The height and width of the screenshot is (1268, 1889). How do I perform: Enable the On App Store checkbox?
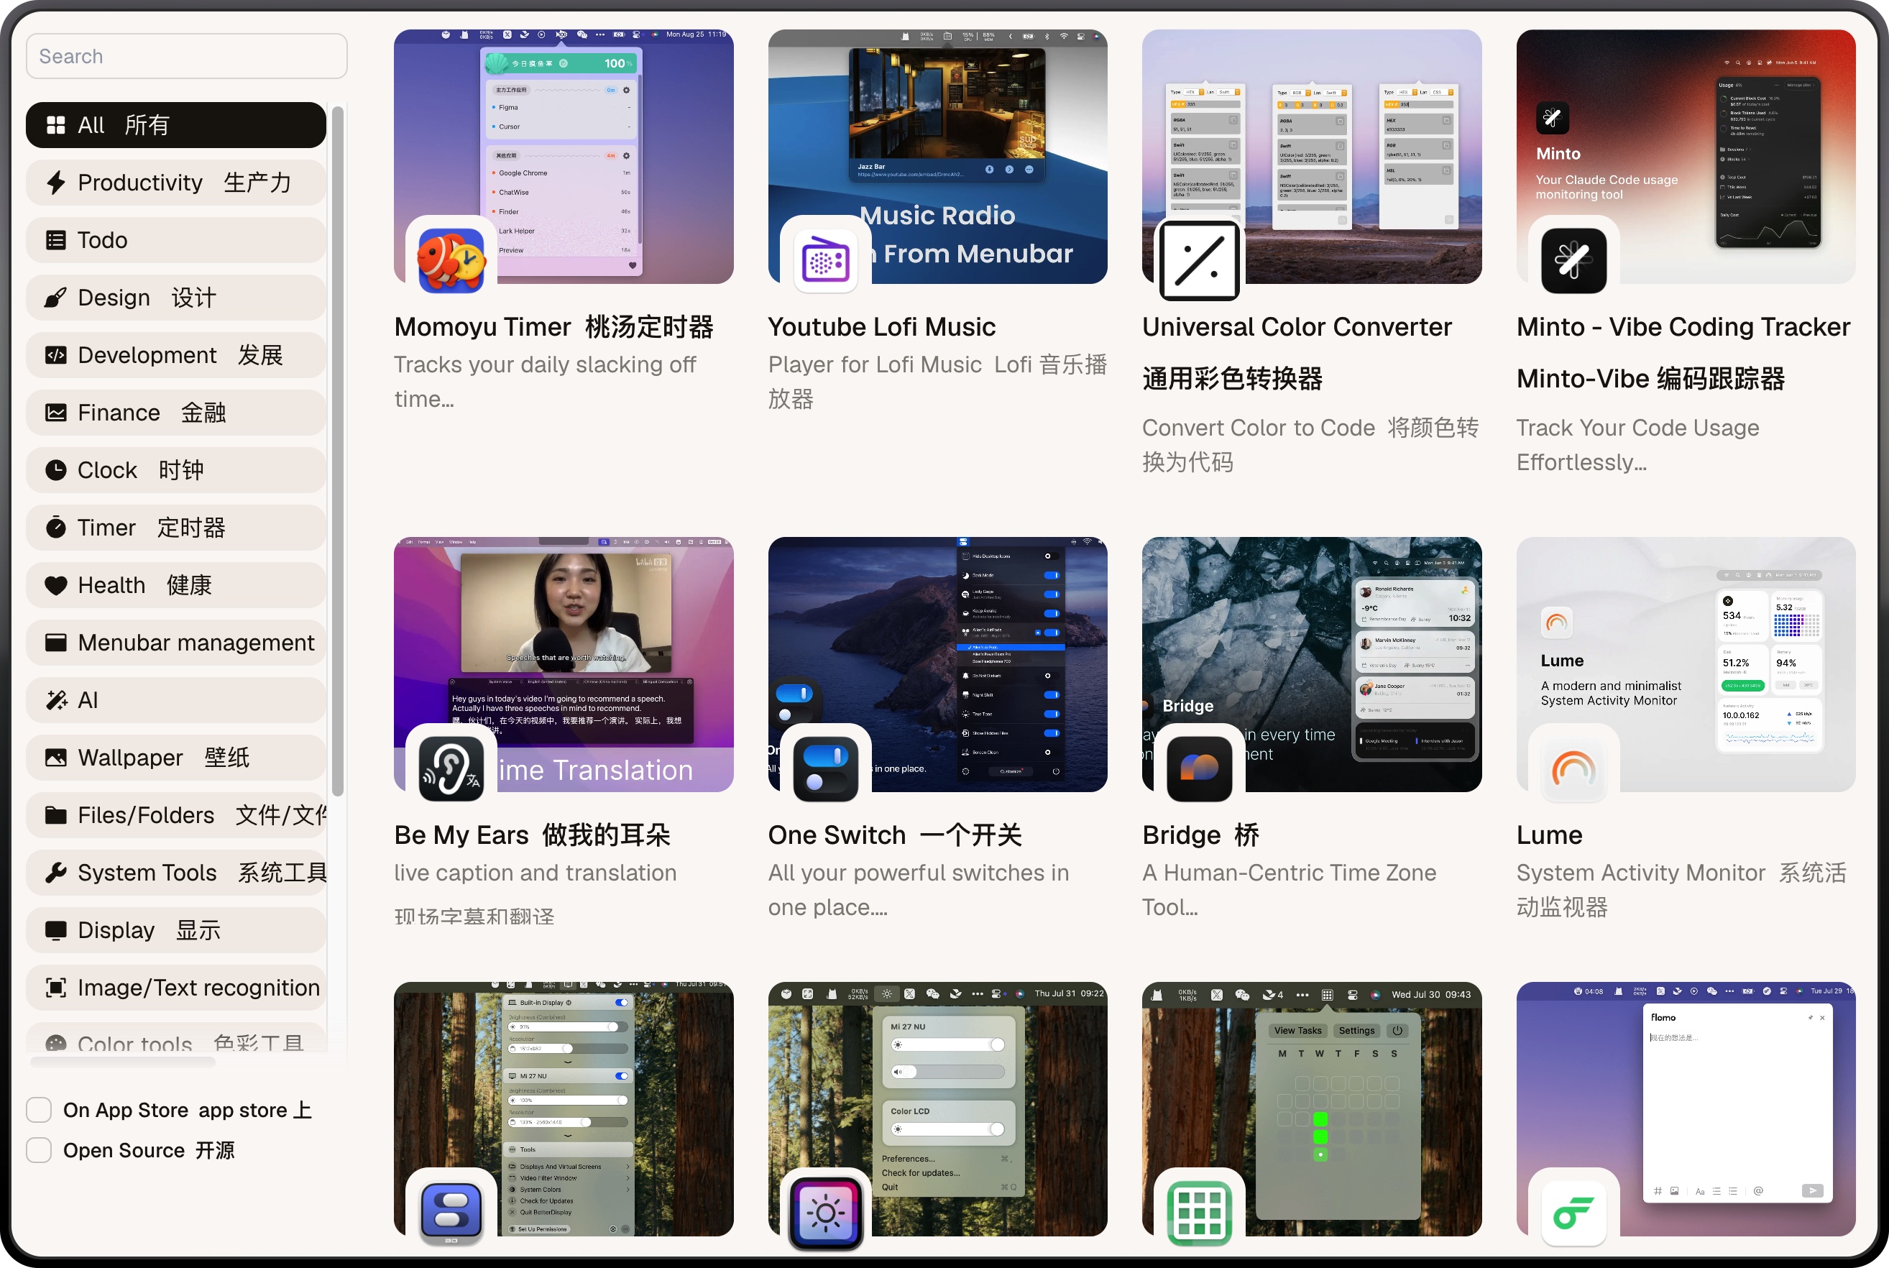(39, 1110)
